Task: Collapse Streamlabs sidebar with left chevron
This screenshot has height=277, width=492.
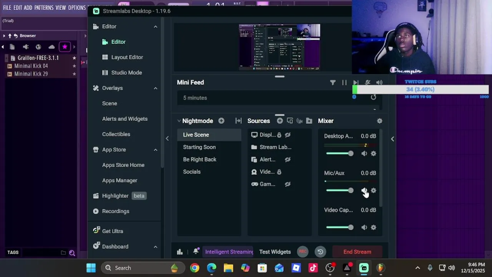Action: (x=167, y=138)
